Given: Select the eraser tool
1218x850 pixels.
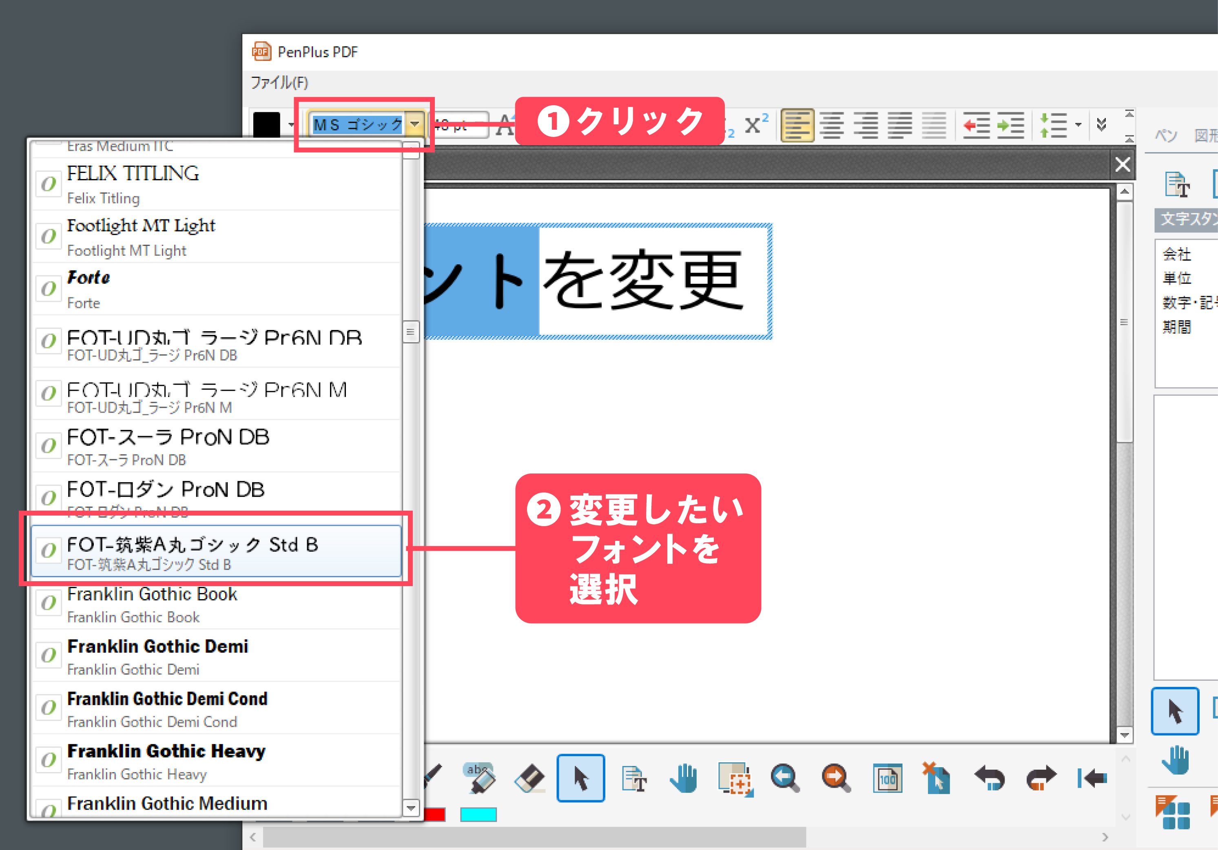Looking at the screenshot, I should 529,779.
